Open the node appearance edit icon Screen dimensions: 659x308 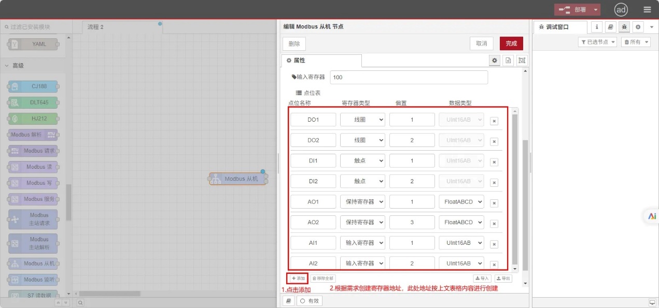click(522, 61)
